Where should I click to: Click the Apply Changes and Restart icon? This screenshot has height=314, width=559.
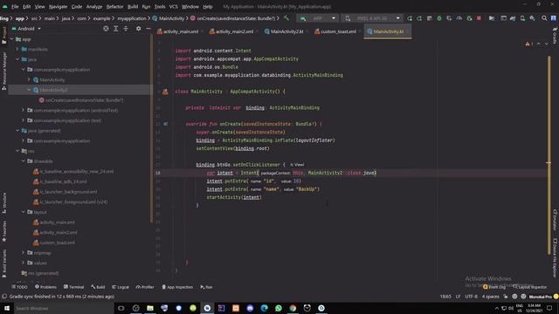point(419,18)
